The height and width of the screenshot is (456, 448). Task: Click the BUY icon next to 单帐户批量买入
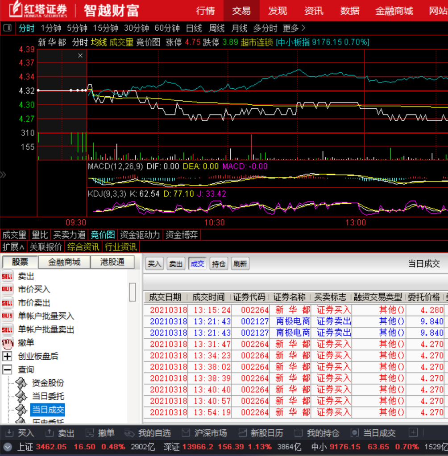7,316
